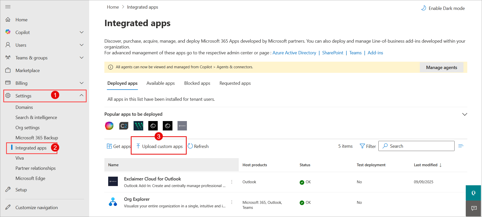This screenshot has width=482, height=217.
Task: Expand the Users menu chevron
Action: [x=82, y=45]
